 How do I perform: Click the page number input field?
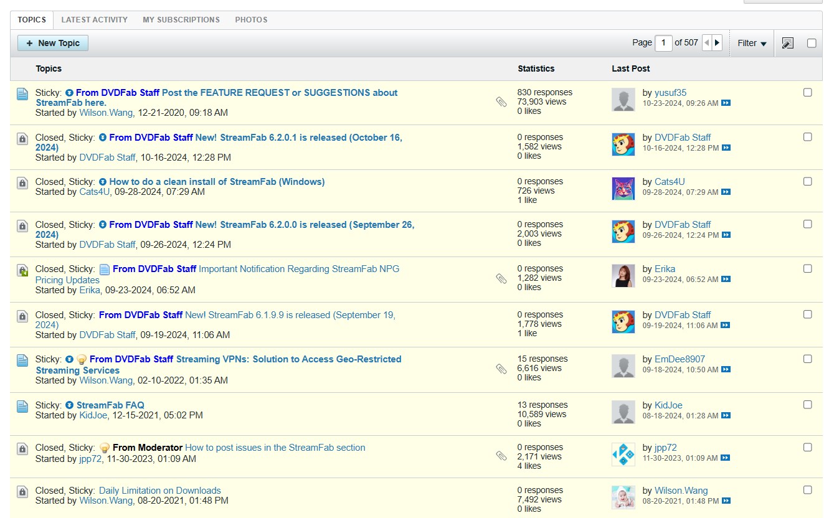(x=663, y=43)
